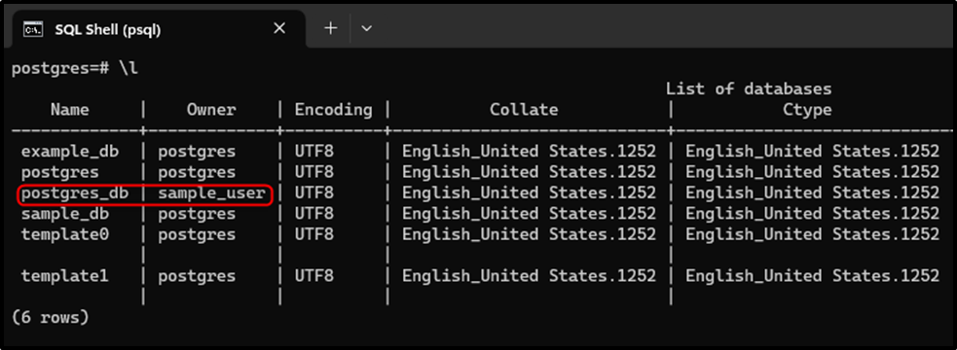
Task: Click the UTF8 encoding in postgres_db row
Action: tap(314, 193)
